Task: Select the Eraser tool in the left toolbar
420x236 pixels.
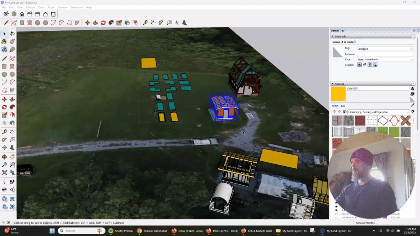Action: 11,41
